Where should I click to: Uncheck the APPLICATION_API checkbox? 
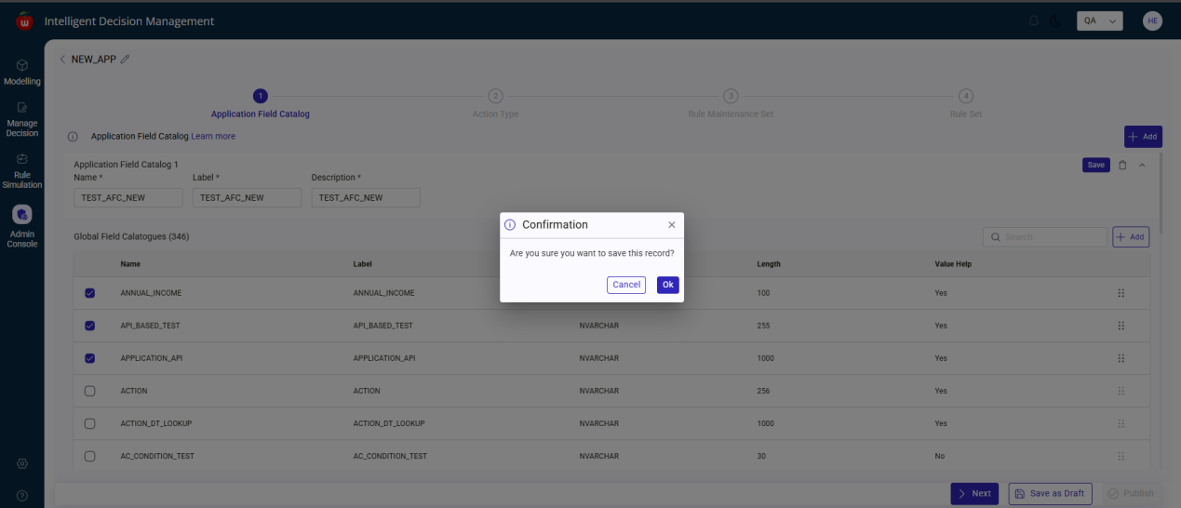(90, 358)
